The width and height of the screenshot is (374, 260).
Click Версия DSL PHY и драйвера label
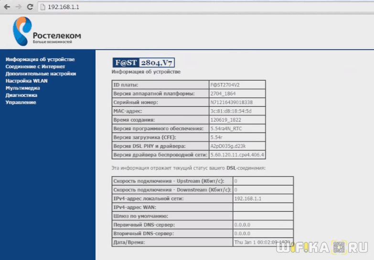[x=150, y=146]
